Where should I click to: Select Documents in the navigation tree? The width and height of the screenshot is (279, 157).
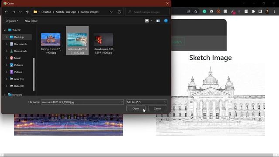20,44
